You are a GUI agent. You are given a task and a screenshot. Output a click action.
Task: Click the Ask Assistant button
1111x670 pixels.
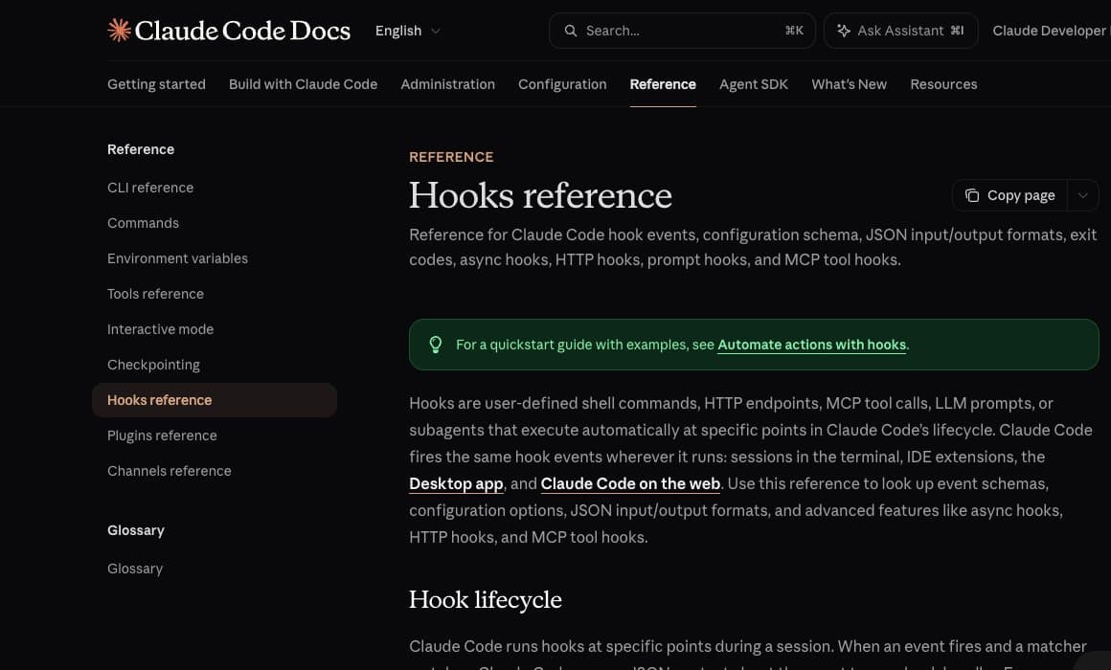(x=901, y=31)
